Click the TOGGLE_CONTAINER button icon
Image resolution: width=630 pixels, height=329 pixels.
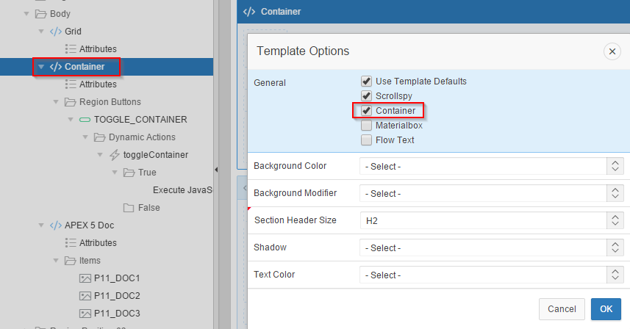click(85, 120)
